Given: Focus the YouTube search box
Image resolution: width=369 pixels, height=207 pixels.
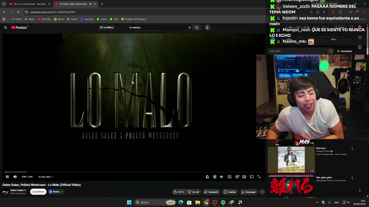Looking at the screenshot, I should [x=158, y=28].
